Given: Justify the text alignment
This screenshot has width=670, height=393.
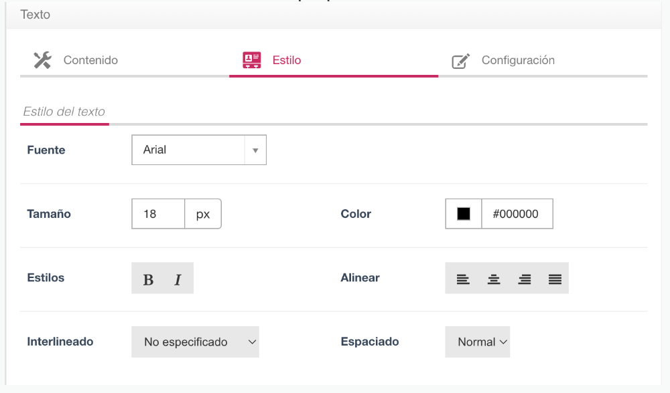Looking at the screenshot, I should tap(555, 279).
